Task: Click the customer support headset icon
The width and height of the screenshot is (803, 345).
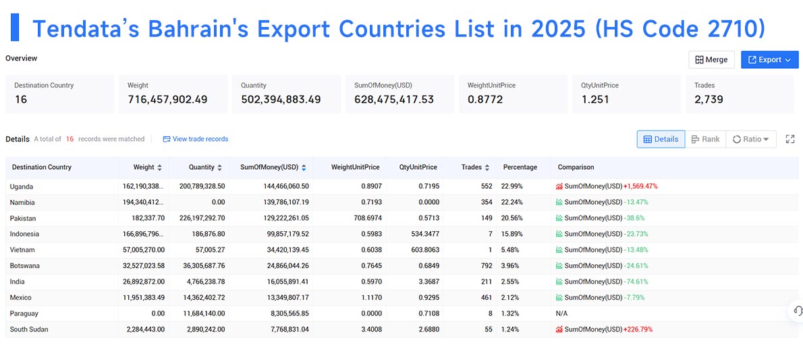Action: 798,311
